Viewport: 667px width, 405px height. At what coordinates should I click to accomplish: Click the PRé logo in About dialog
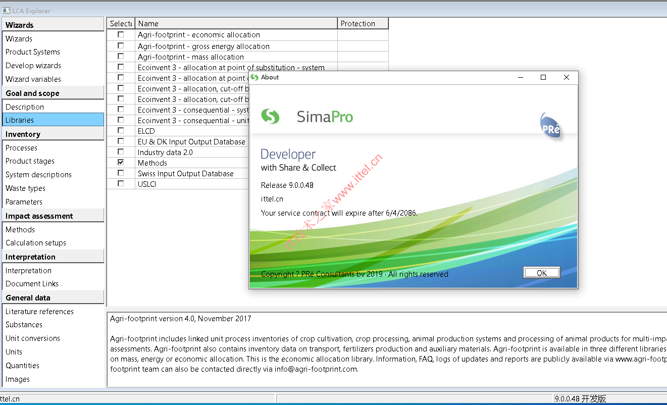tap(550, 126)
